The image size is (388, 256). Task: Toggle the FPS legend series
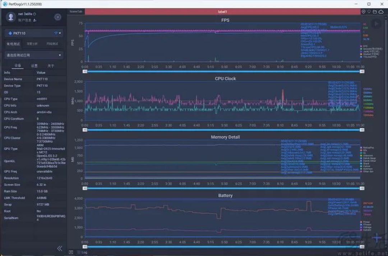(364, 46)
